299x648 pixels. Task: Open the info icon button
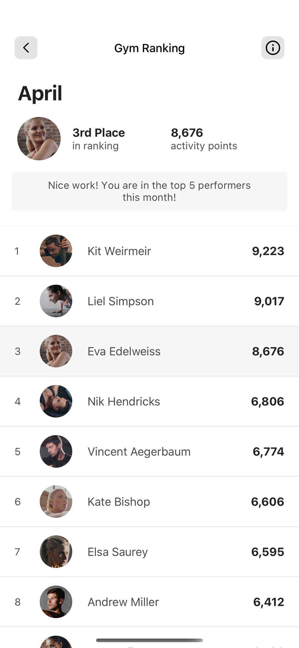tap(273, 48)
